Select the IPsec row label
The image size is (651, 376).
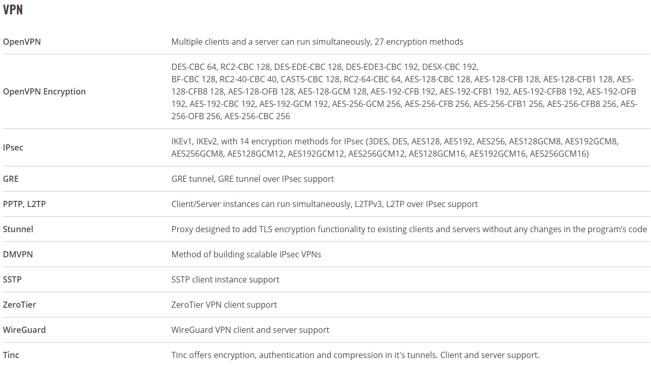13,147
